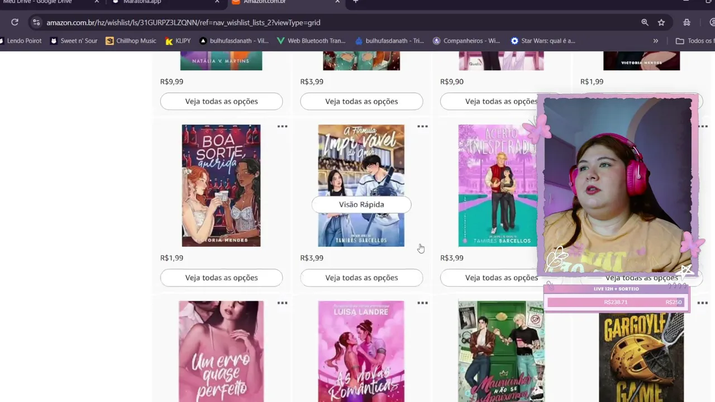
Task: Click Veja todas as opções under R$9,99 book
Action: (x=222, y=101)
